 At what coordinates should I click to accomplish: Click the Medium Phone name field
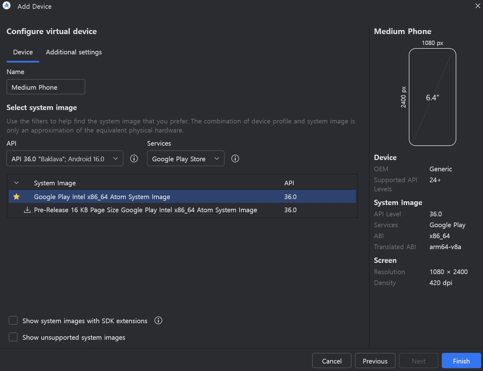click(x=46, y=87)
